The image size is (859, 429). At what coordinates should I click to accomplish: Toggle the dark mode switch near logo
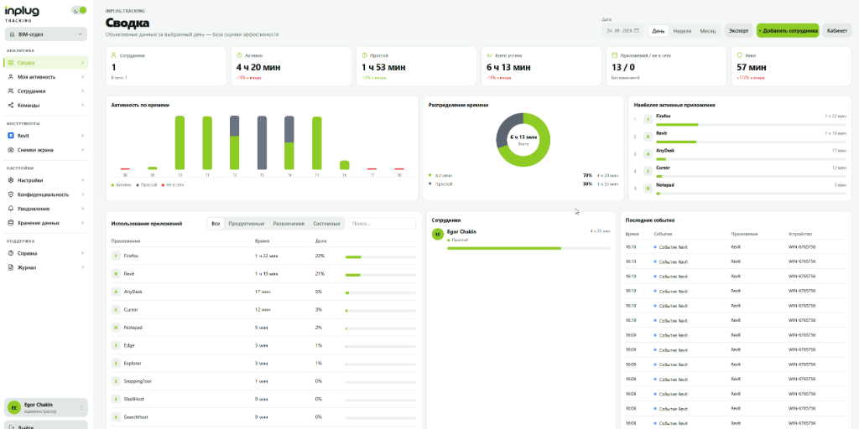tap(80, 10)
